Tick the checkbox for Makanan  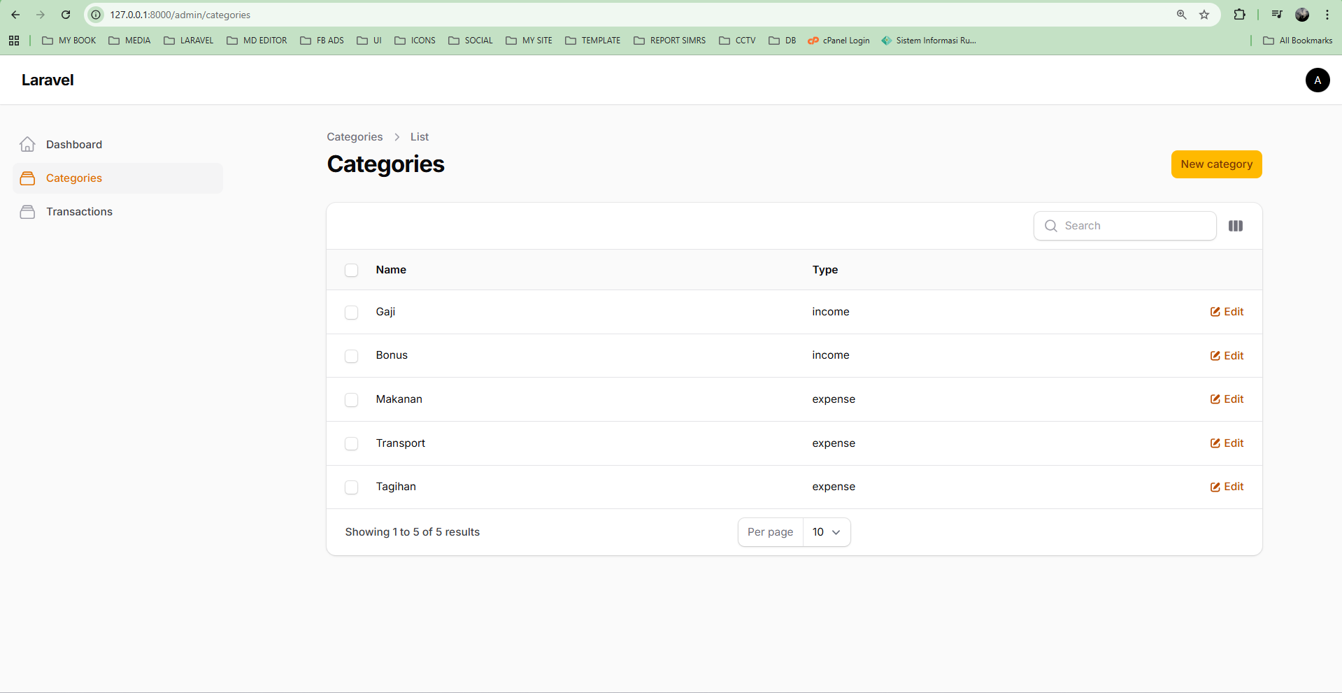(x=351, y=400)
